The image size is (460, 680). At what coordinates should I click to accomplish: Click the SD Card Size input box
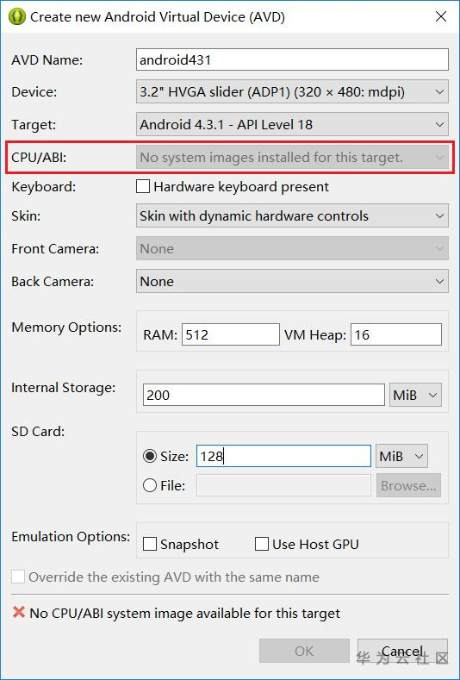[283, 456]
